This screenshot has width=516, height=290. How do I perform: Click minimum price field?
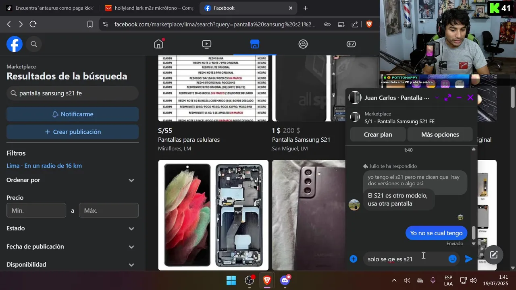click(x=36, y=210)
